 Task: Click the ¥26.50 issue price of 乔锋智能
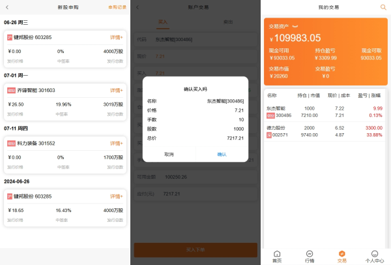(16, 104)
